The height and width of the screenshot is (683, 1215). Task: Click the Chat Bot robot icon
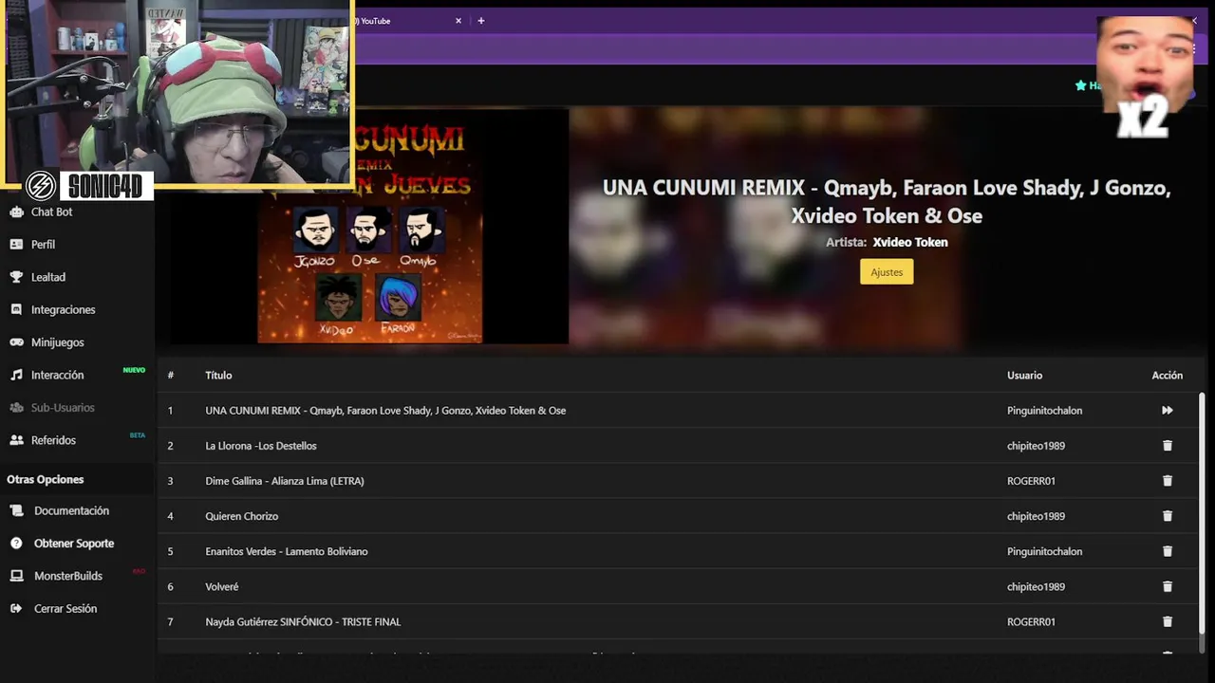point(16,212)
